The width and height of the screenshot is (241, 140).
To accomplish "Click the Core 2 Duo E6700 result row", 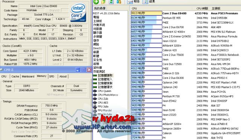I will point(186,27).
